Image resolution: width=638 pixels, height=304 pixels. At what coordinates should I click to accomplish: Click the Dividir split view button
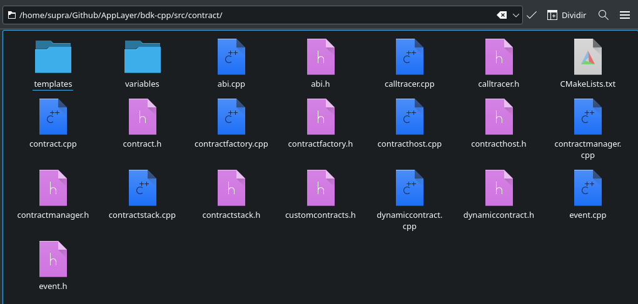(x=567, y=16)
